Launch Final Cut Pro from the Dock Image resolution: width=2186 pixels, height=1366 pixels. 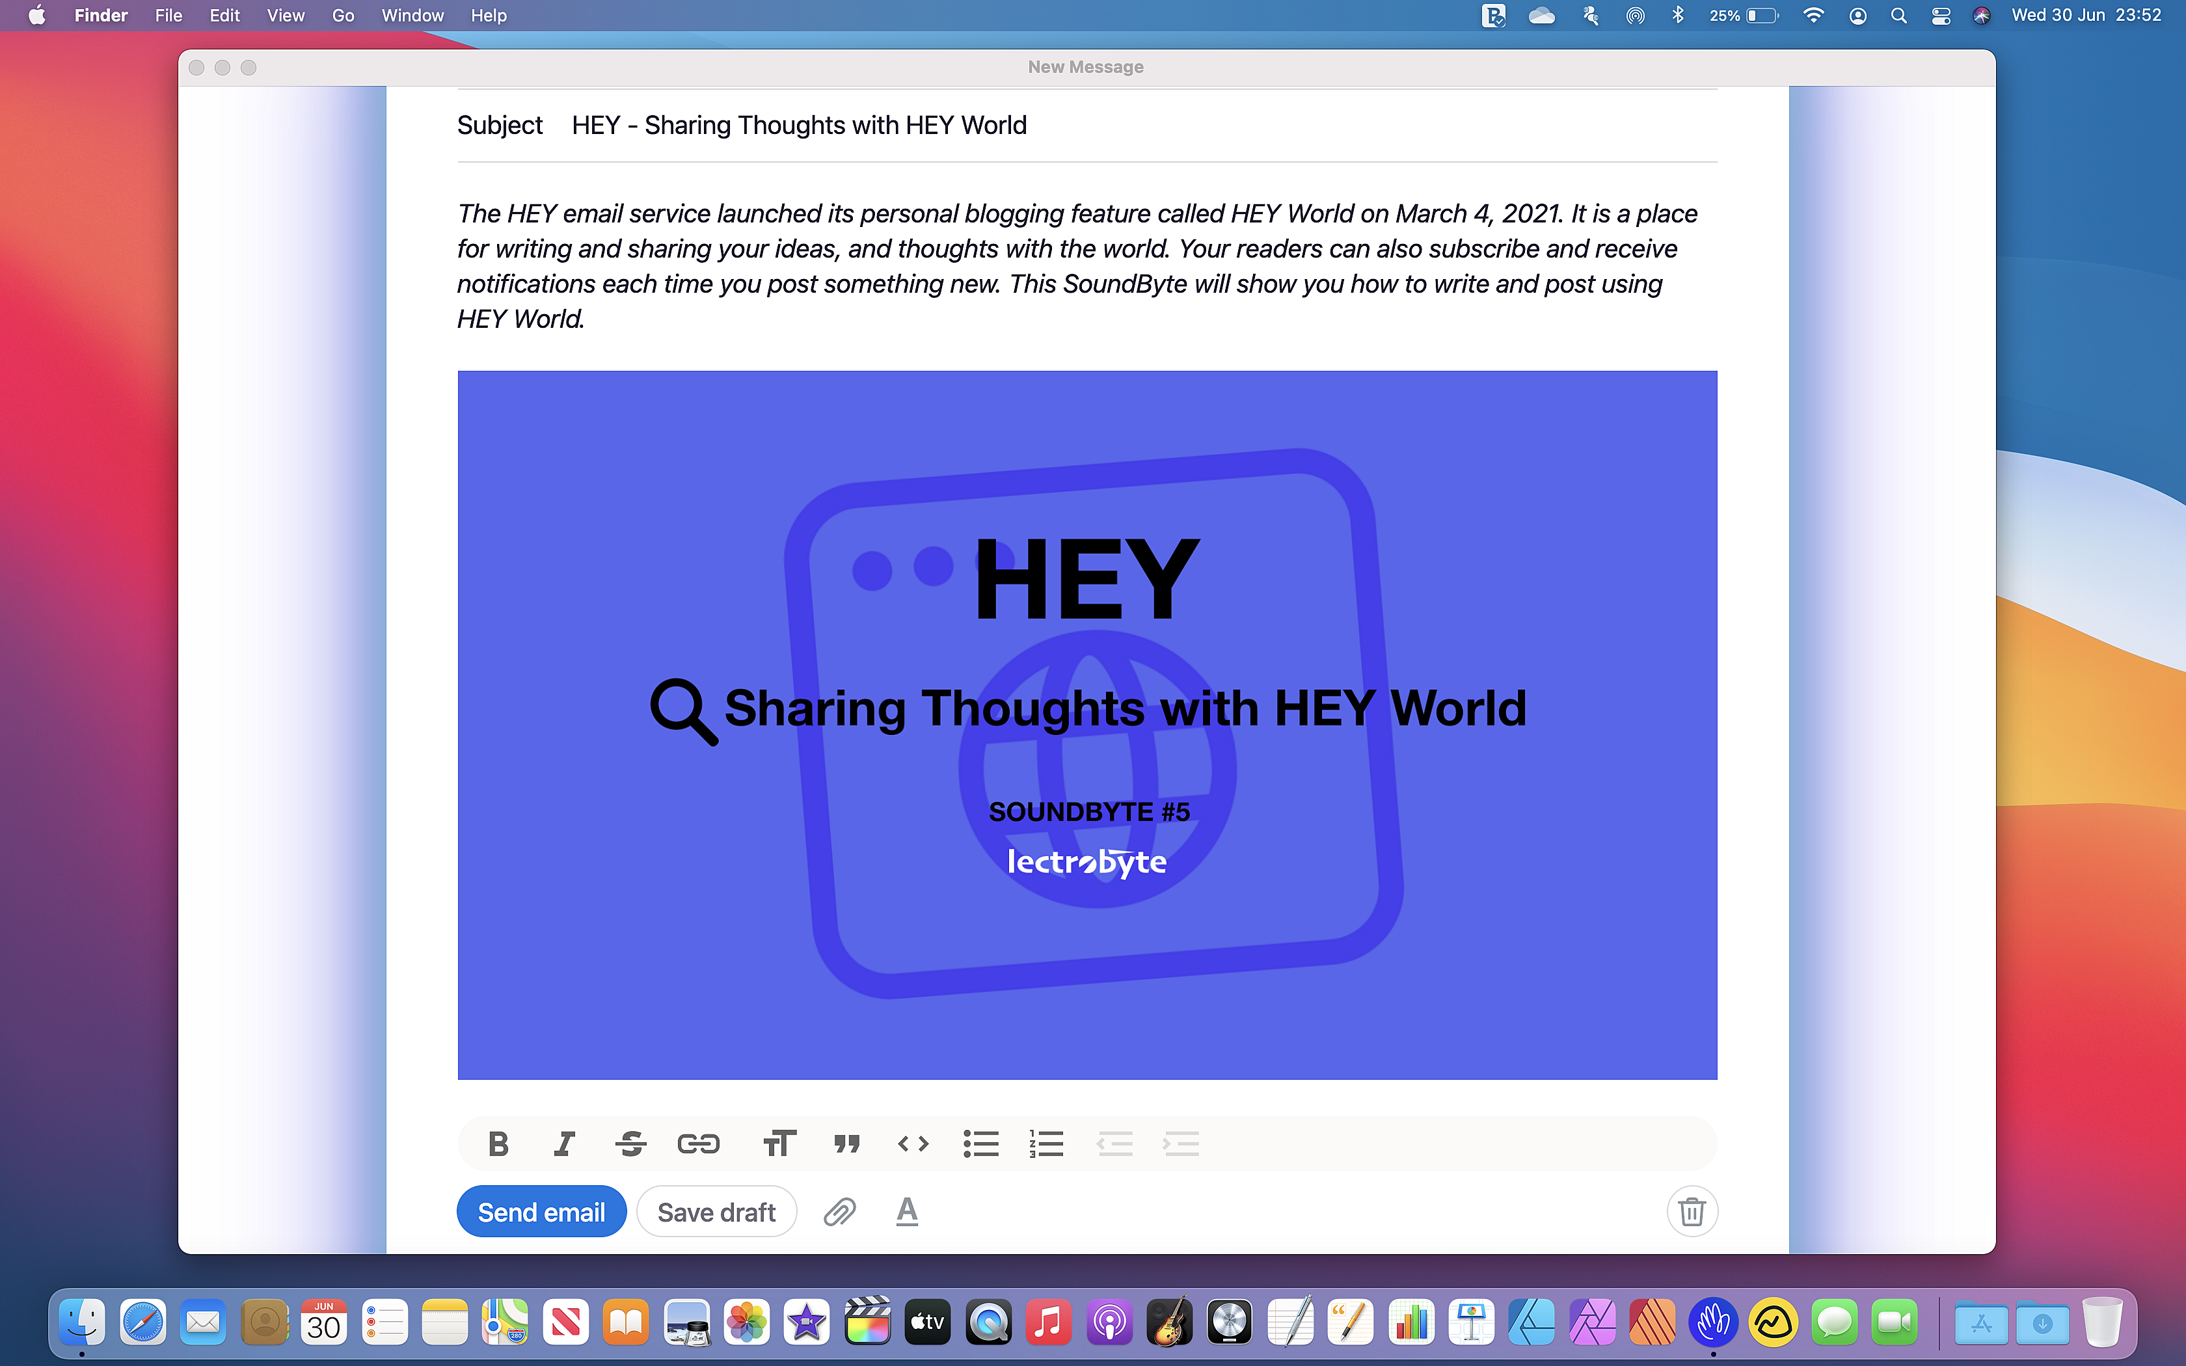[867, 1322]
